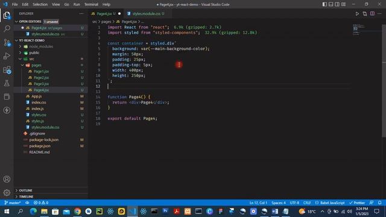This screenshot has width=386, height=217.
Task: Open Page3.jsx in the file tree
Action: pyautogui.click(x=41, y=84)
